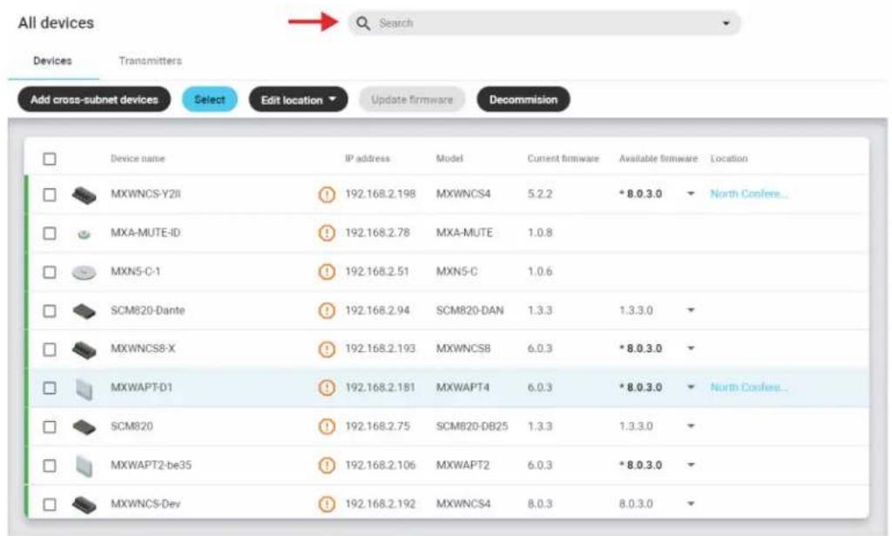Click the SCM820-Dante device icon
The width and height of the screenshot is (892, 536).
click(x=84, y=311)
